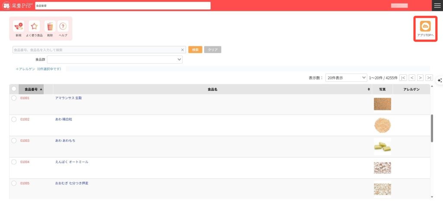Image resolution: width=443 pixels, height=221 pixels.
Task: Open the 20件表示 display count dropdown
Action: pyautogui.click(x=346, y=78)
